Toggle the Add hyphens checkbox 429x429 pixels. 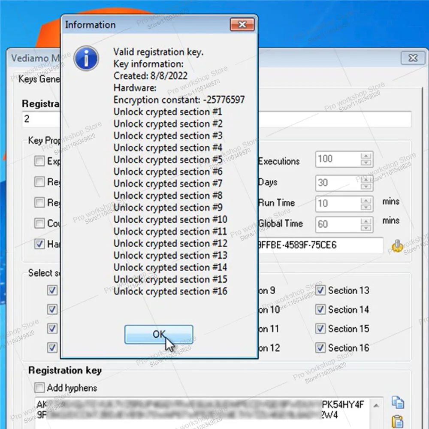pos(39,387)
